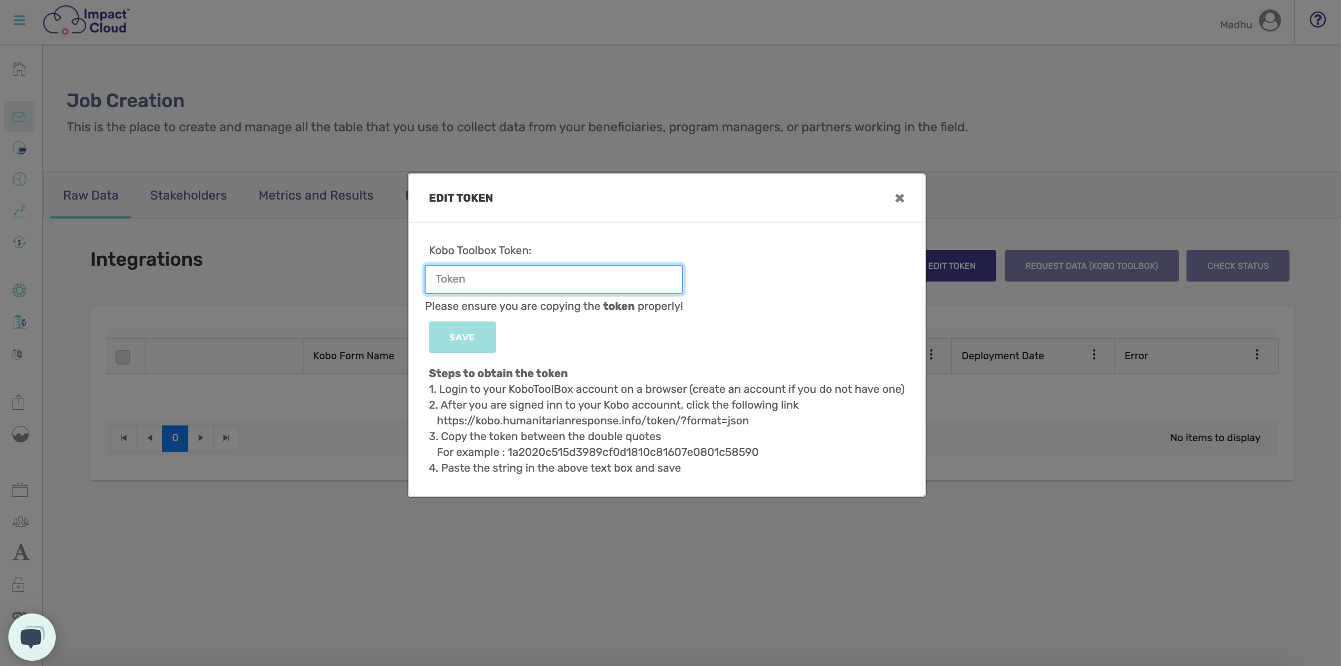Click the example token string 1a2020c515d3989…
The height and width of the screenshot is (666, 1341).
coord(633,452)
